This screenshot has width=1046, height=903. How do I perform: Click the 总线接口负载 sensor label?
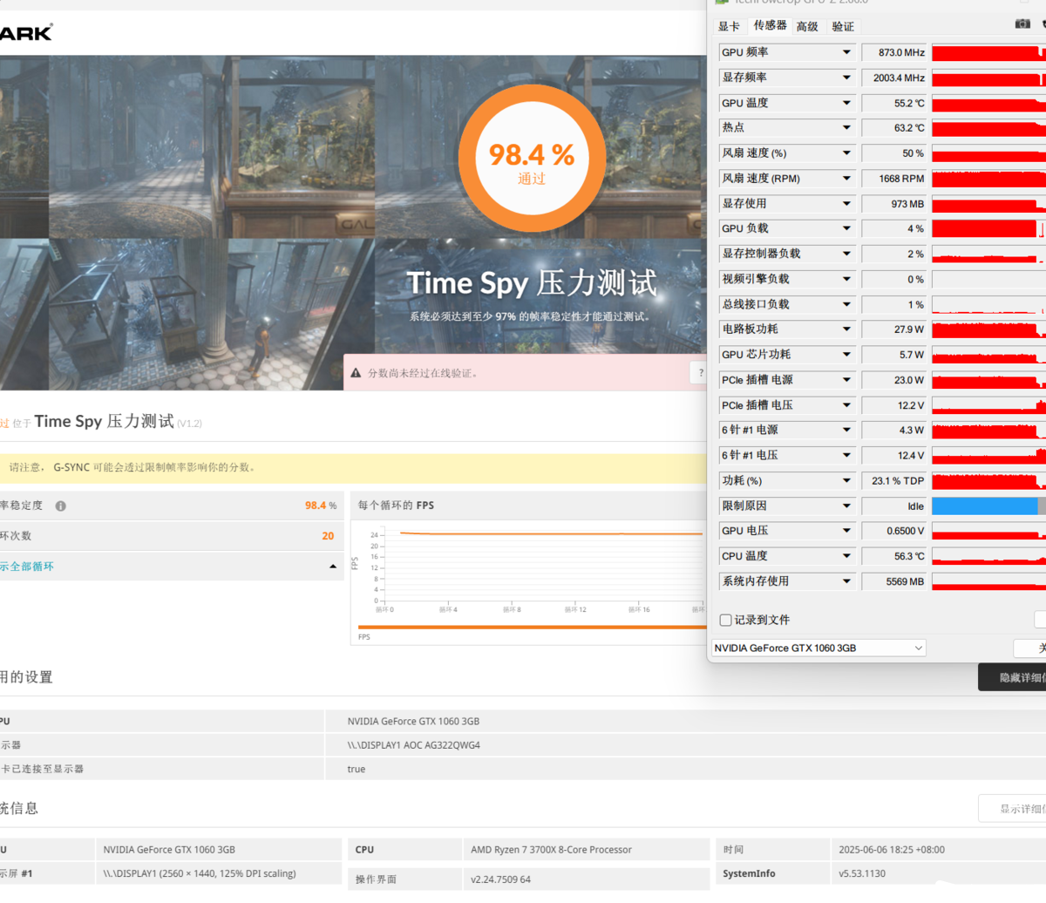coord(756,304)
